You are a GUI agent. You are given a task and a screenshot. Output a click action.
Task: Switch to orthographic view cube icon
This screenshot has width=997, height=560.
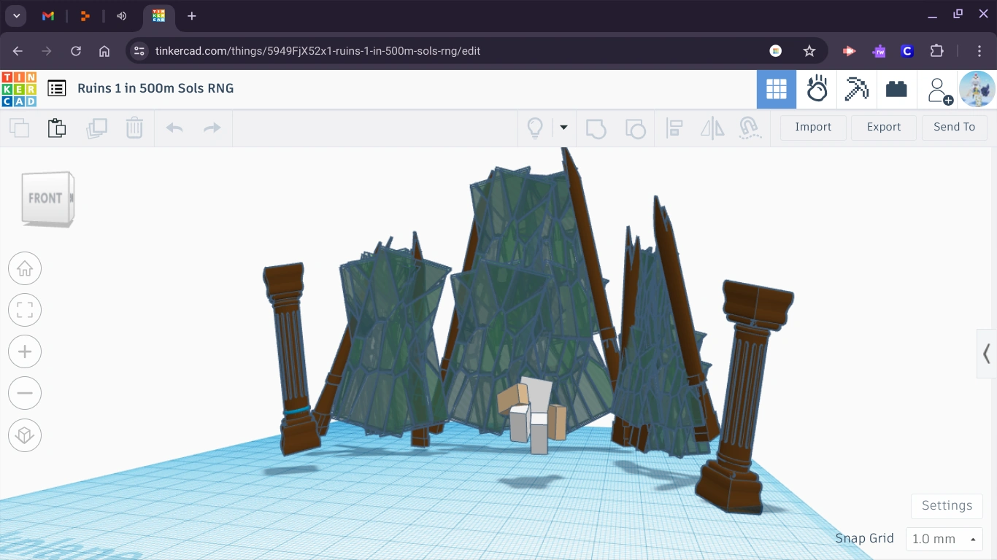pos(25,435)
